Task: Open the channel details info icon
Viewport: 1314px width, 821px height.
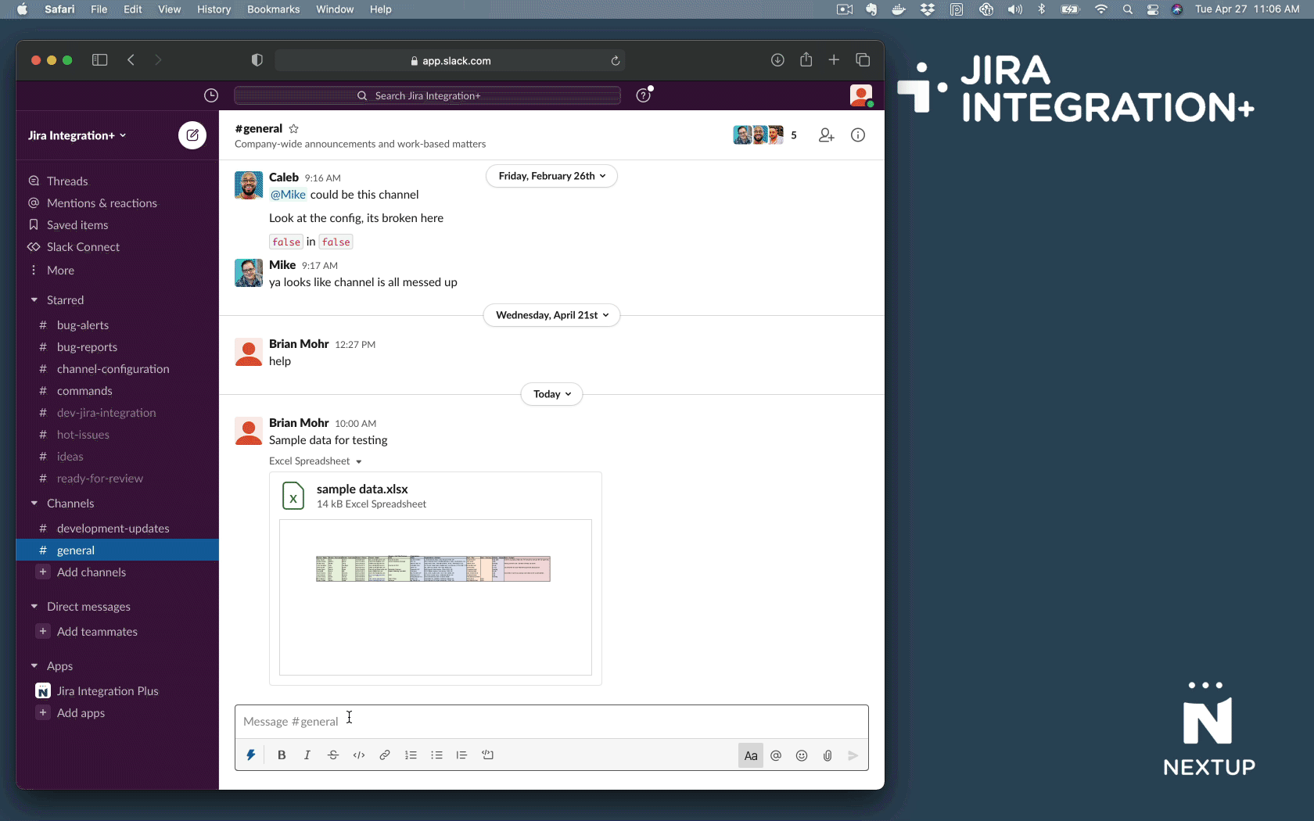Action: (x=857, y=134)
